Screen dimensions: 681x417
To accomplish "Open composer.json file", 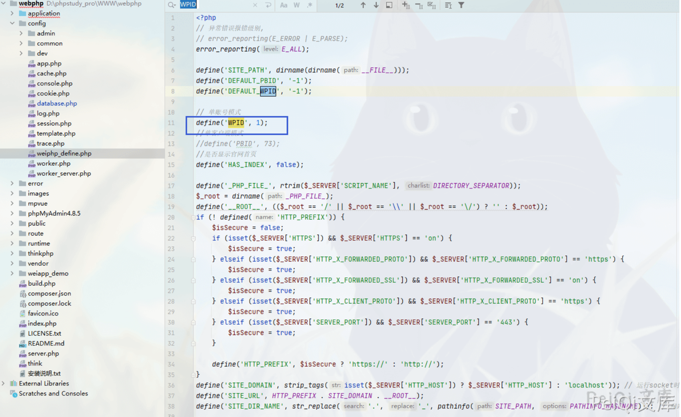I will coord(49,293).
